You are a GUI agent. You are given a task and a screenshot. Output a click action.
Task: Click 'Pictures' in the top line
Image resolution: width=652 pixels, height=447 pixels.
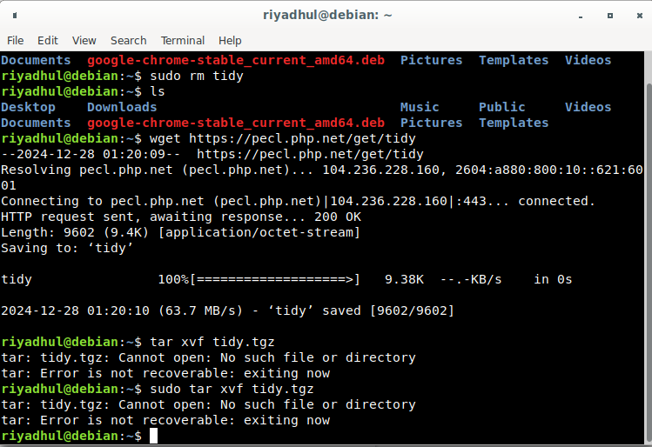point(431,60)
